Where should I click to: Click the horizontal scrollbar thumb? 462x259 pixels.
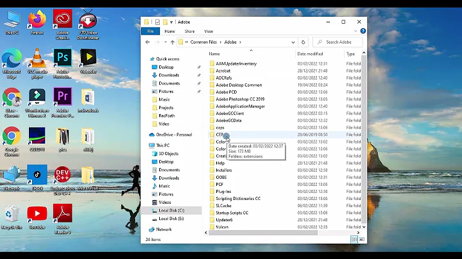(263, 233)
